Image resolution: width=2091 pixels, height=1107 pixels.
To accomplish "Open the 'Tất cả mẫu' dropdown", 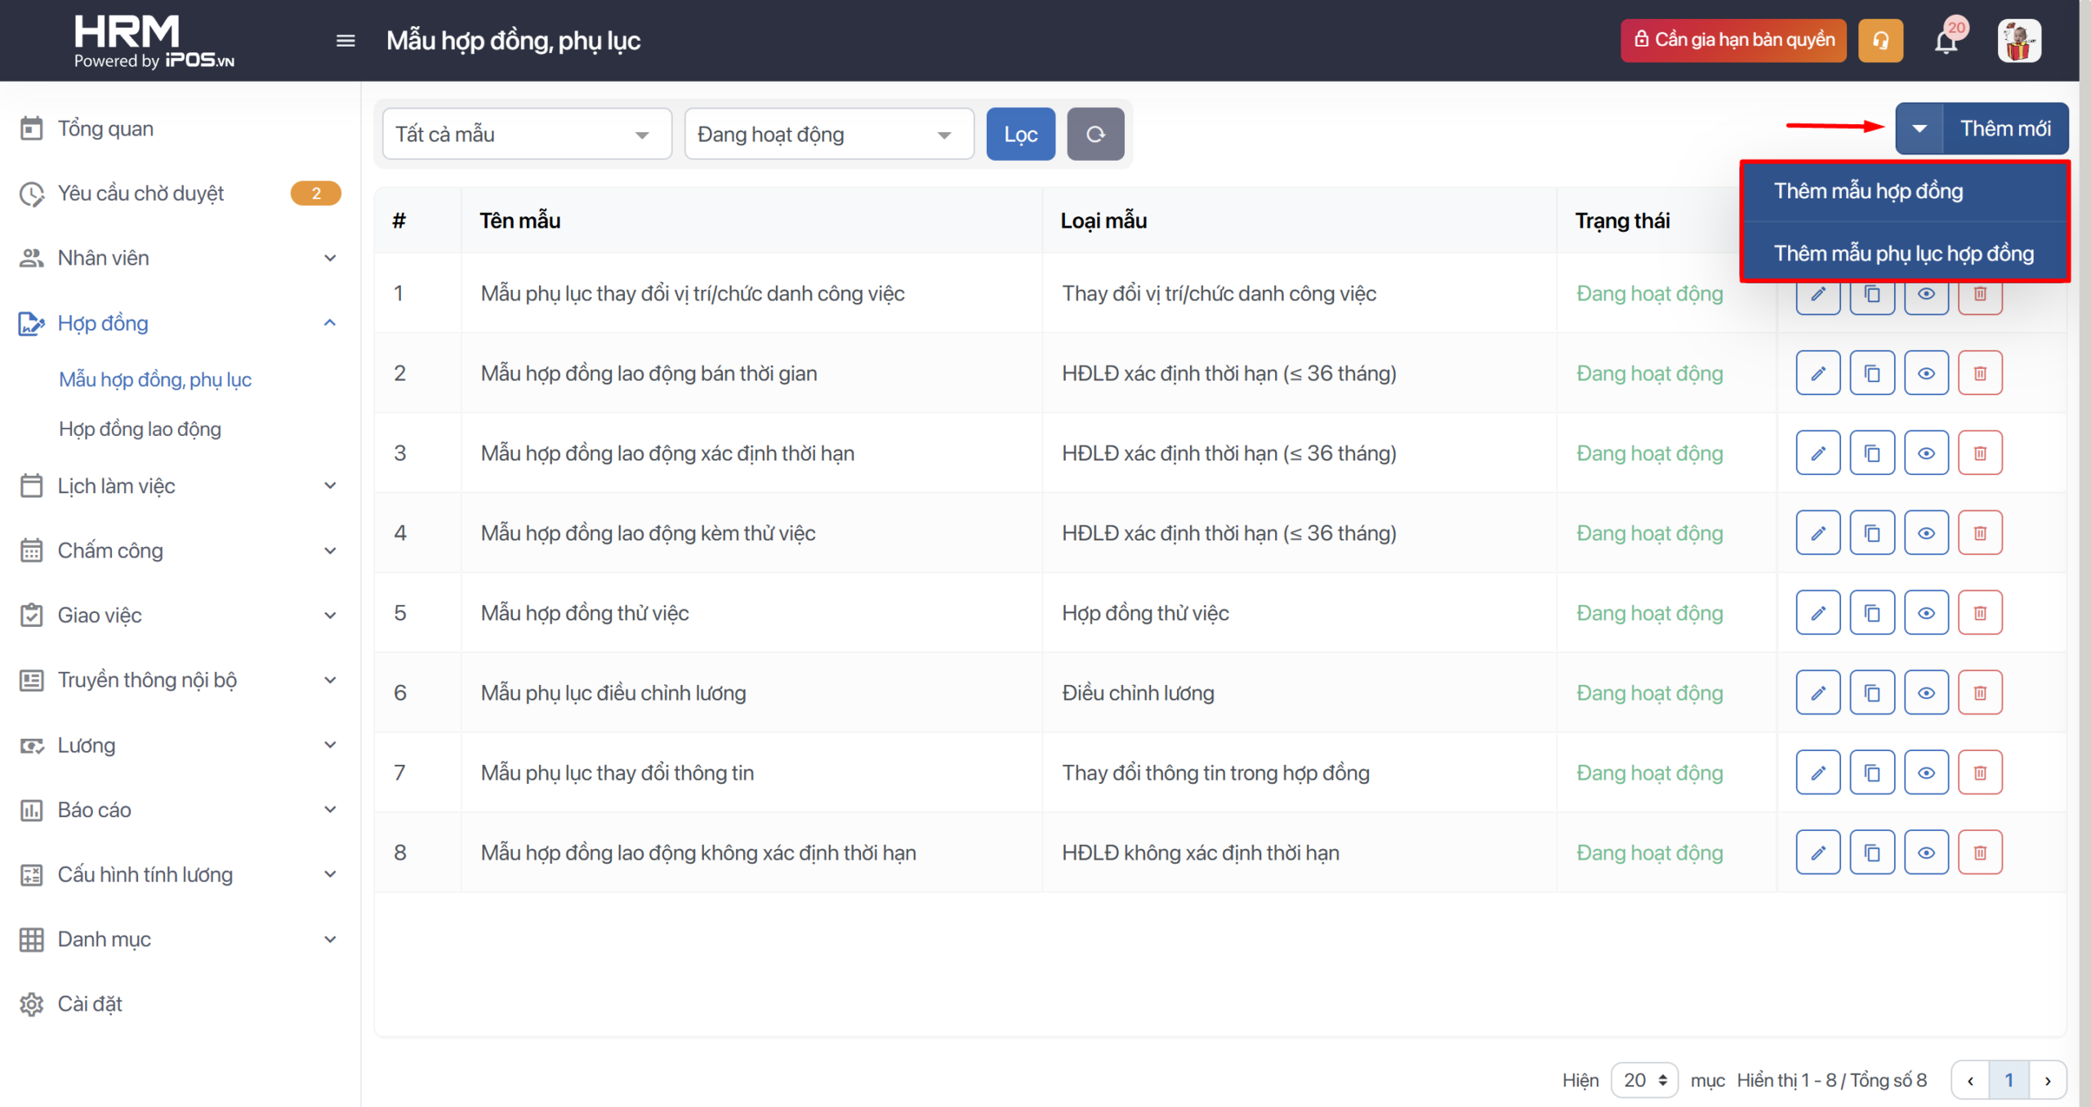I will click(526, 134).
